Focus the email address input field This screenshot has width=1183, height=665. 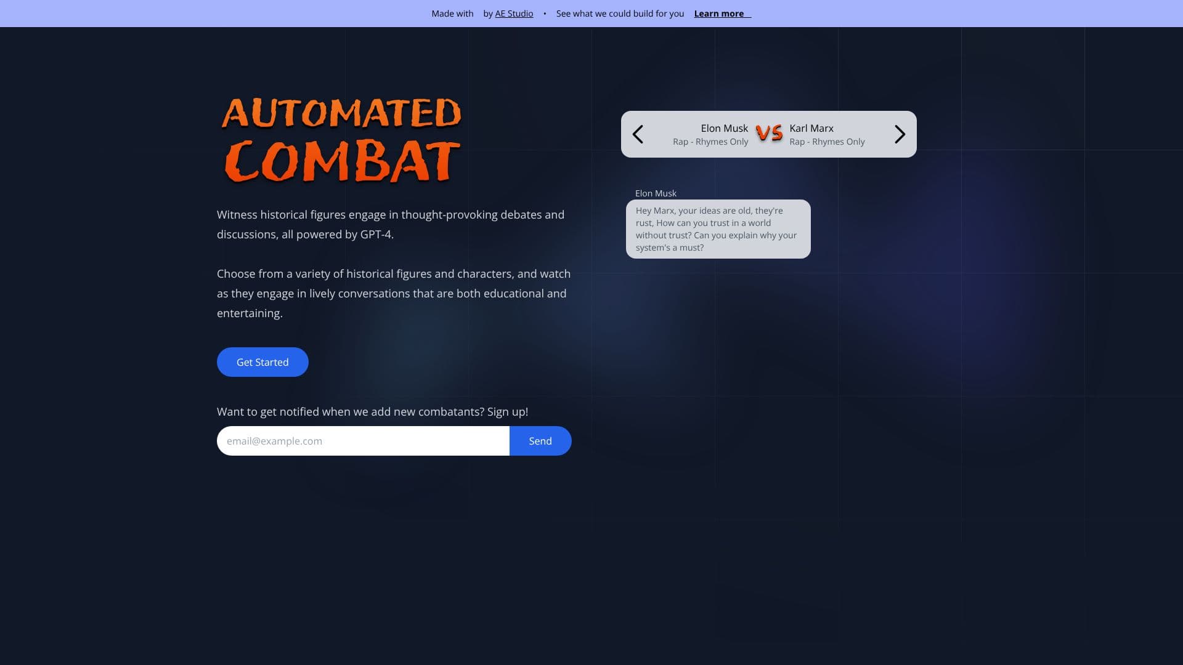pos(363,441)
